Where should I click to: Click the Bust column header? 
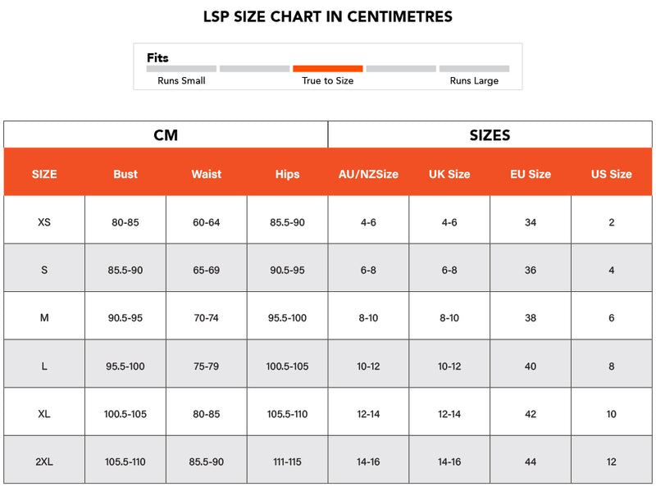(x=125, y=174)
